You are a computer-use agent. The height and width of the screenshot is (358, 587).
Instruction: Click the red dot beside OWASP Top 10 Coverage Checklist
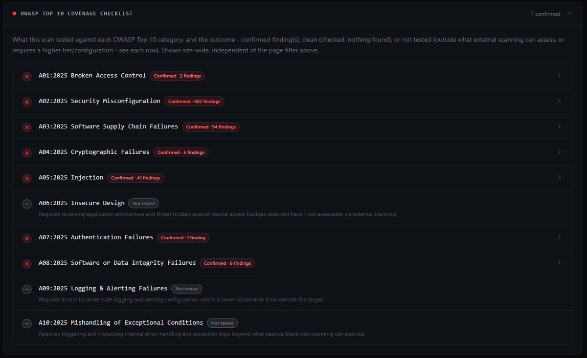[x=14, y=14]
